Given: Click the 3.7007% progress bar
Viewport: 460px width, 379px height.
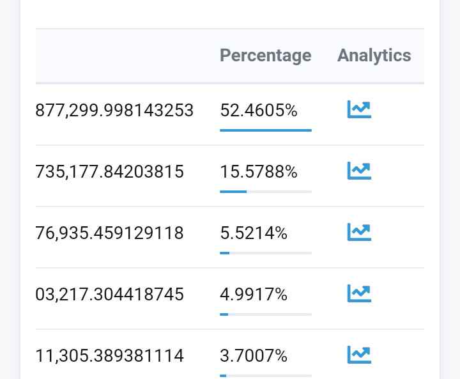Looking at the screenshot, I should point(266,376).
